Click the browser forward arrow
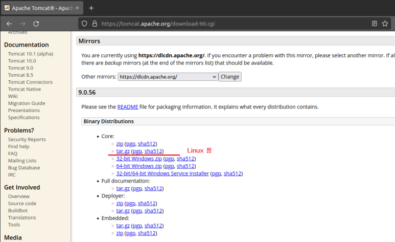The width and height of the screenshot is (395, 242). coord(22,24)
